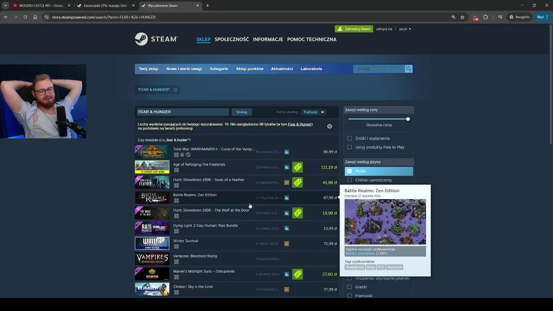Click the "zaloguj się" login link
Screen dimensions: 553x311
[x=384, y=29]
